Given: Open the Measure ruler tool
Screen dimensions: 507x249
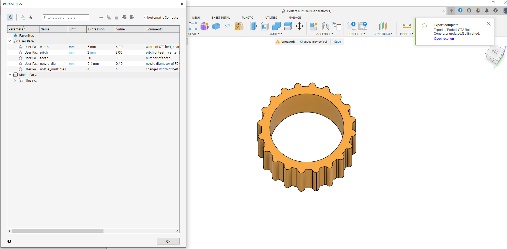Looking at the screenshot, I should tap(407, 26).
